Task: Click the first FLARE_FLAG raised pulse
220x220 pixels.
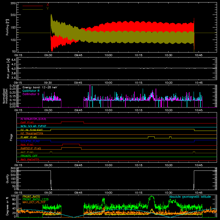Action: (x=151, y=136)
